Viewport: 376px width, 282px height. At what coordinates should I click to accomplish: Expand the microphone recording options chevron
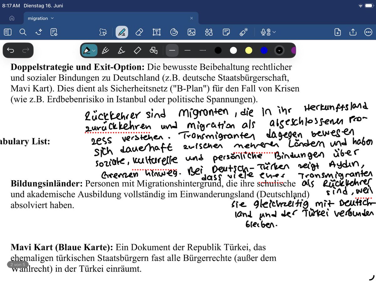pyautogui.click(x=274, y=32)
